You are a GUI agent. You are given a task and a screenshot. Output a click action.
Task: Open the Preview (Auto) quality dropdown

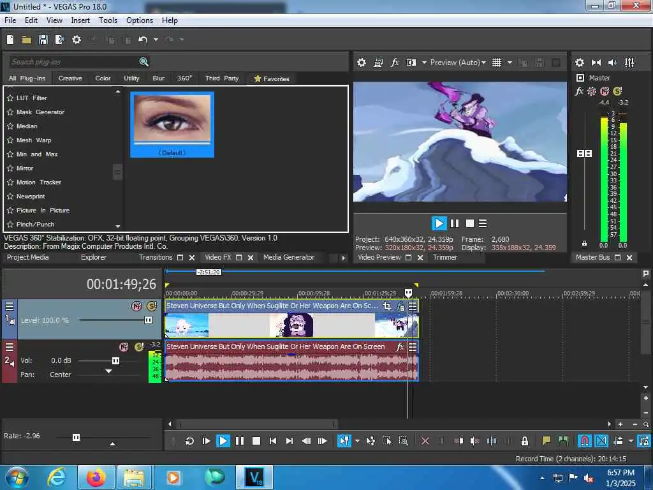(x=458, y=63)
